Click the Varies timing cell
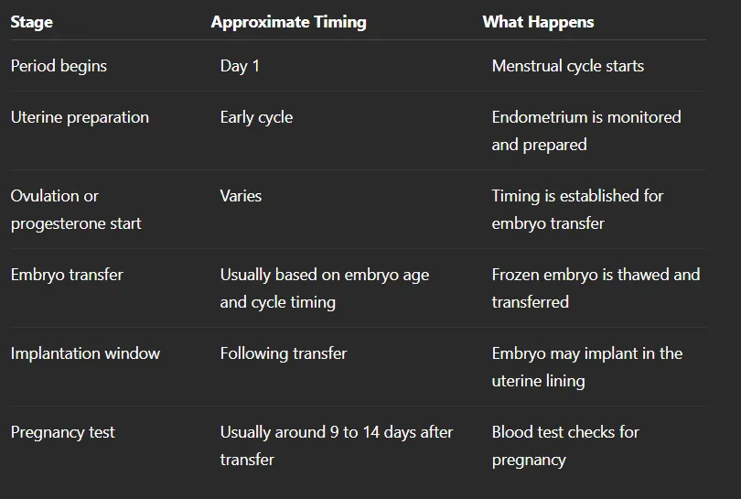The width and height of the screenshot is (741, 499). (241, 196)
